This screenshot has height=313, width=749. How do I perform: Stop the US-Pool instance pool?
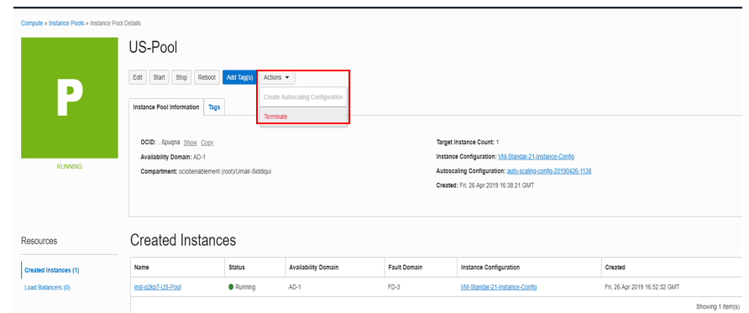click(x=181, y=77)
